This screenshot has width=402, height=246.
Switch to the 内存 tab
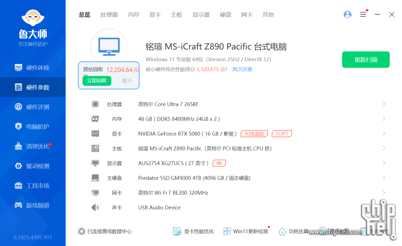(134, 15)
